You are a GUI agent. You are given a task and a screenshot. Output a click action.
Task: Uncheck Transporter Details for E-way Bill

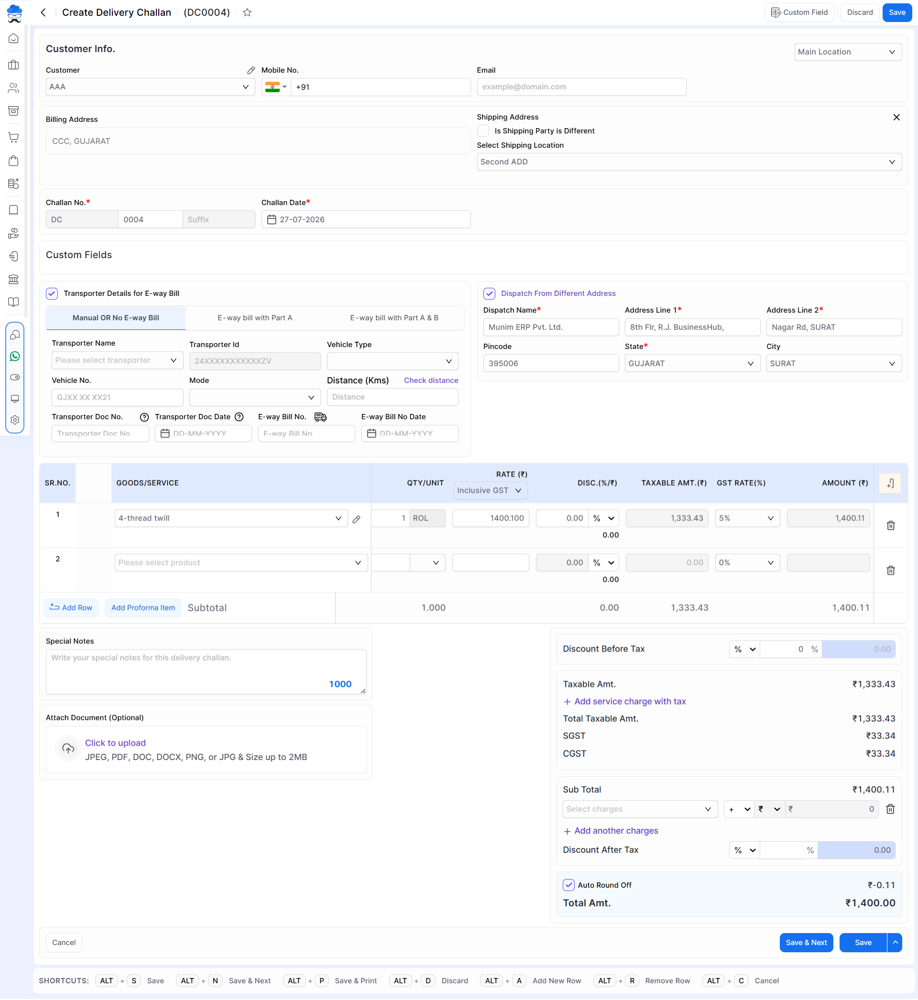(x=52, y=293)
